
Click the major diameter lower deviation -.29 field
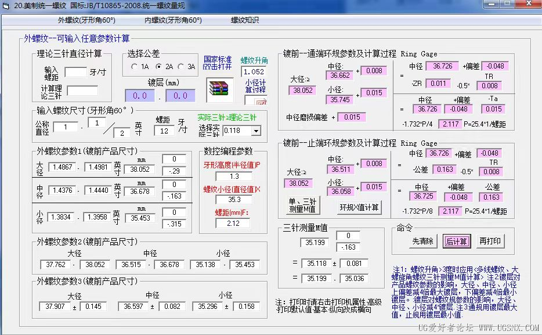point(174,171)
